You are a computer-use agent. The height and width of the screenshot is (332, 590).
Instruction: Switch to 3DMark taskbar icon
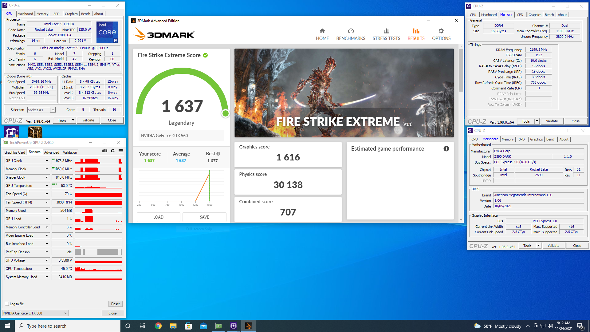coord(249,326)
